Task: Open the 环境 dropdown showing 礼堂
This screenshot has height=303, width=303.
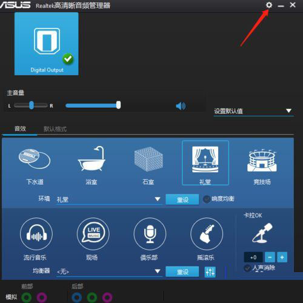Action: [x=109, y=199]
